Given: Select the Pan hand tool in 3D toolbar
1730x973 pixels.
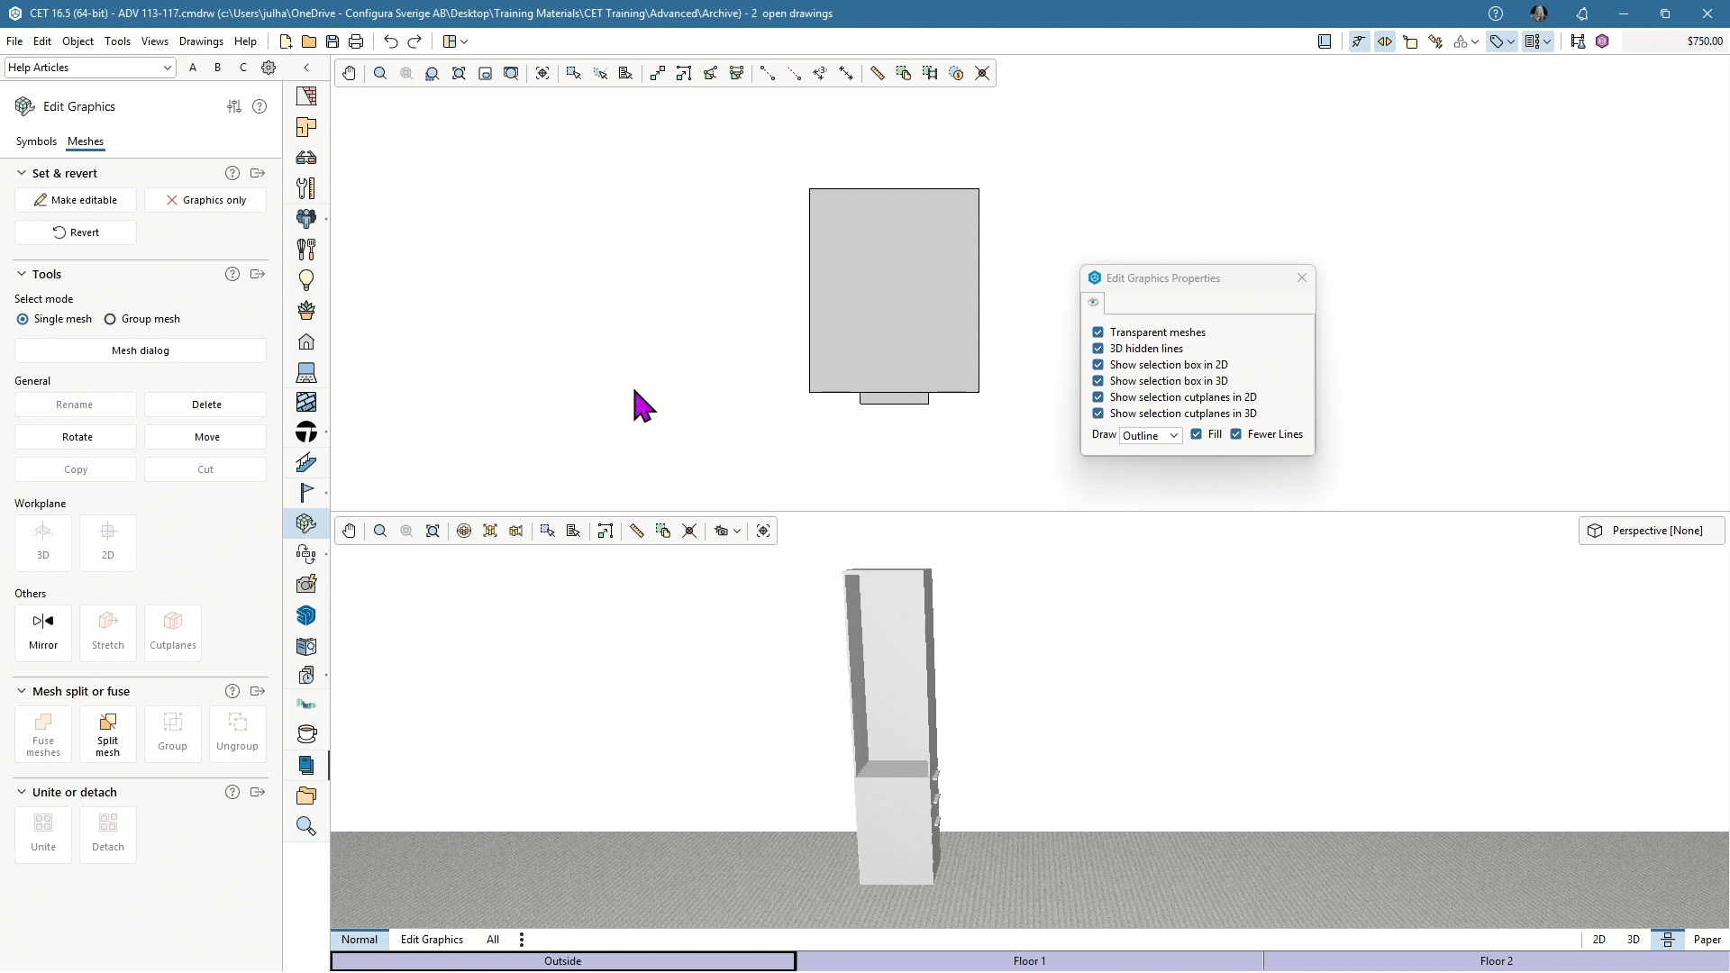Looking at the screenshot, I should [x=349, y=532].
